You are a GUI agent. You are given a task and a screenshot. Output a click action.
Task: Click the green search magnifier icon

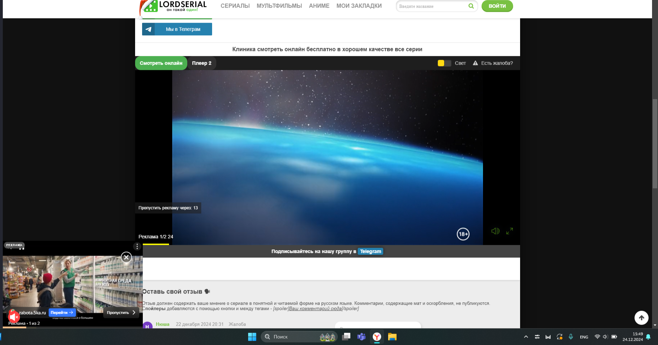click(471, 6)
